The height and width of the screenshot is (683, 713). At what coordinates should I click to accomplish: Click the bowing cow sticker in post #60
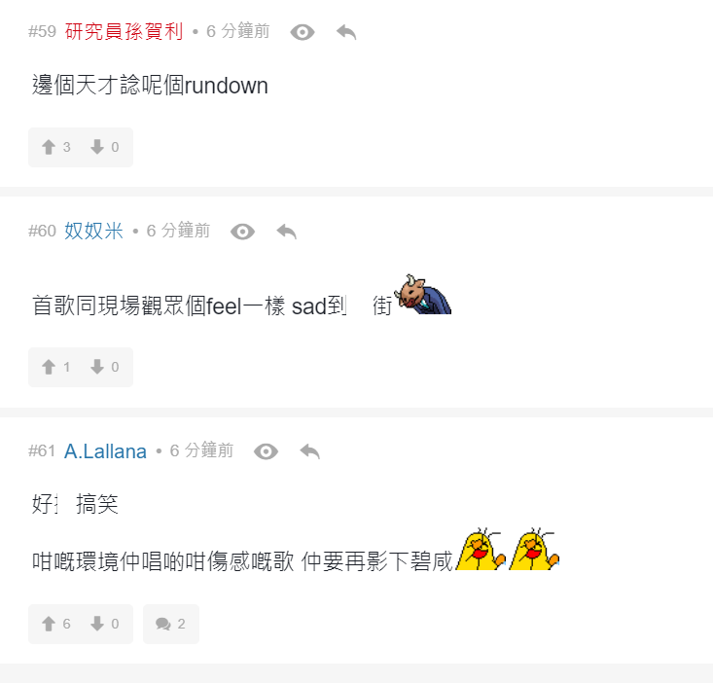pyautogui.click(x=422, y=294)
